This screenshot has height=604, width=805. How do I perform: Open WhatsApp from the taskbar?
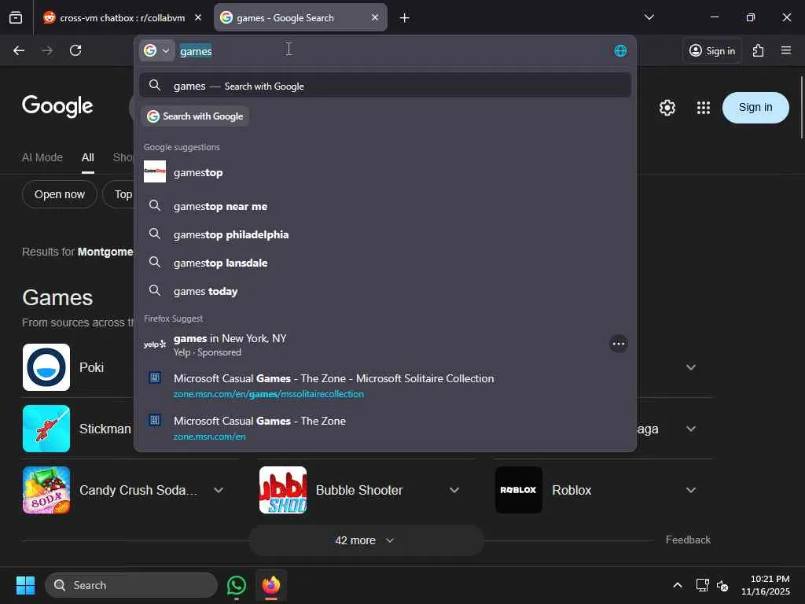pos(236,585)
